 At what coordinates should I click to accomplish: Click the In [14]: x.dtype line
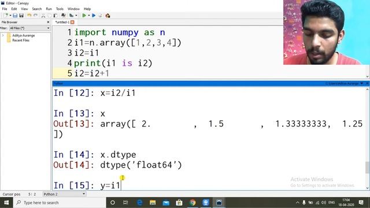(95, 155)
